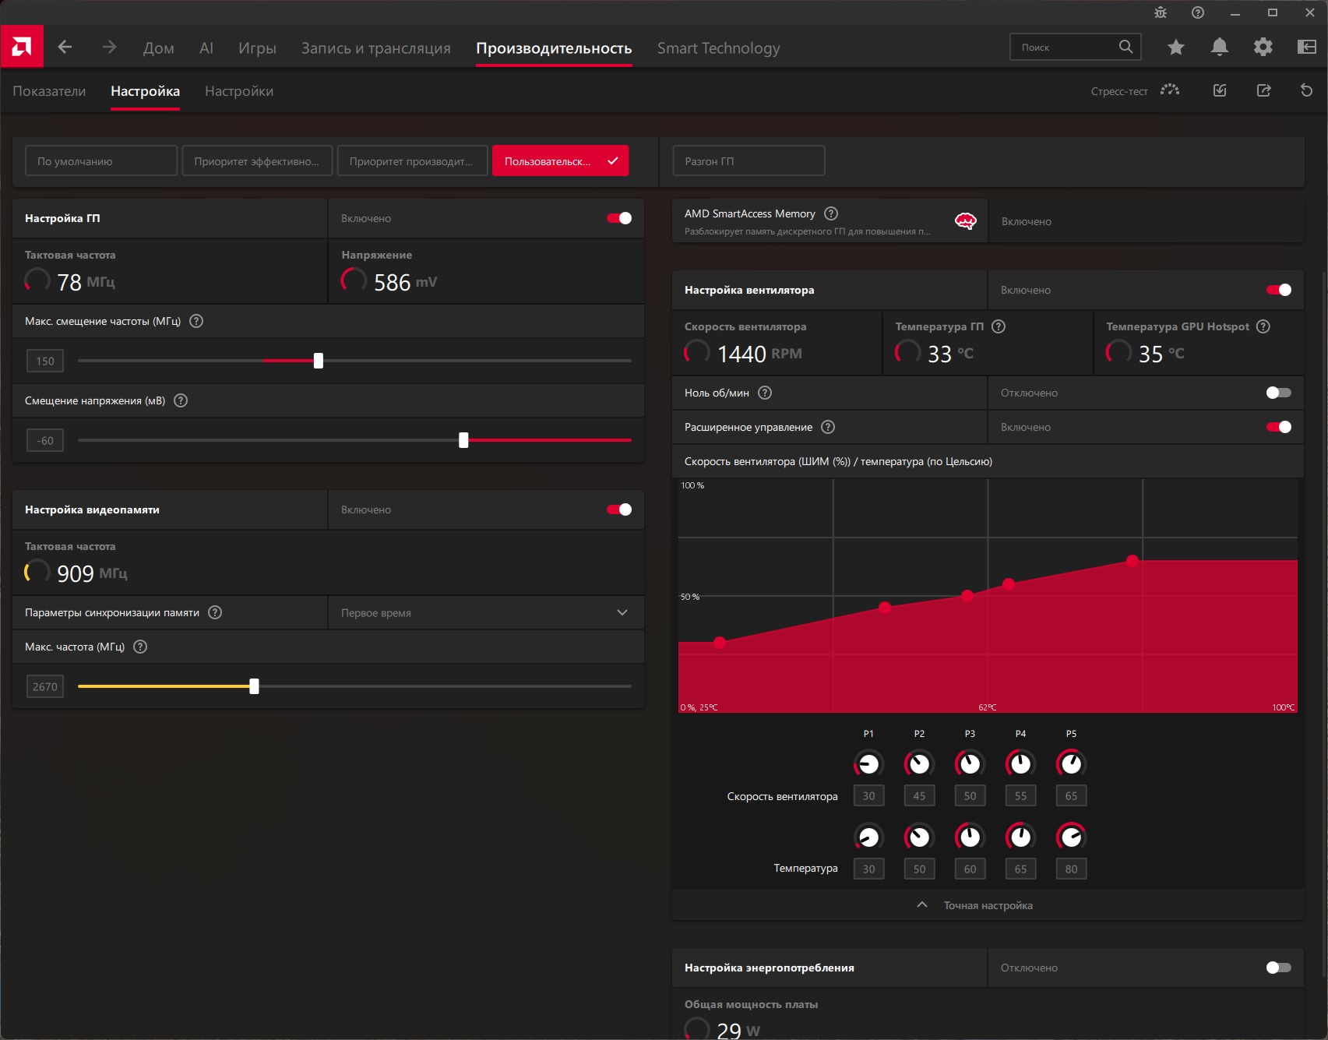1328x1040 pixels.
Task: Click the Макс. частота memory slider handle
Action: pos(254,686)
